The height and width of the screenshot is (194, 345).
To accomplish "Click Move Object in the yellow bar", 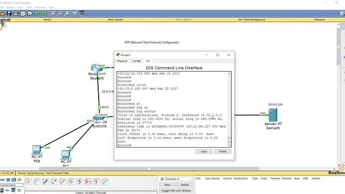I will [184, 19].
